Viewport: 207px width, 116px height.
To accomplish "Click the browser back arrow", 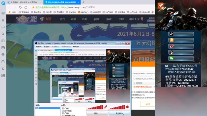I will tap(10, 7).
